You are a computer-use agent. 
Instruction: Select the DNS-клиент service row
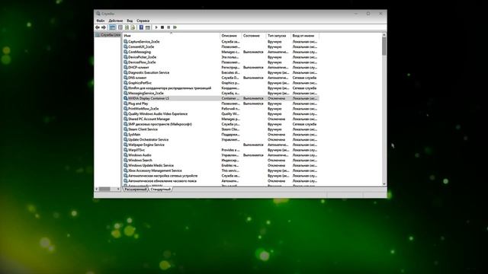point(221,78)
